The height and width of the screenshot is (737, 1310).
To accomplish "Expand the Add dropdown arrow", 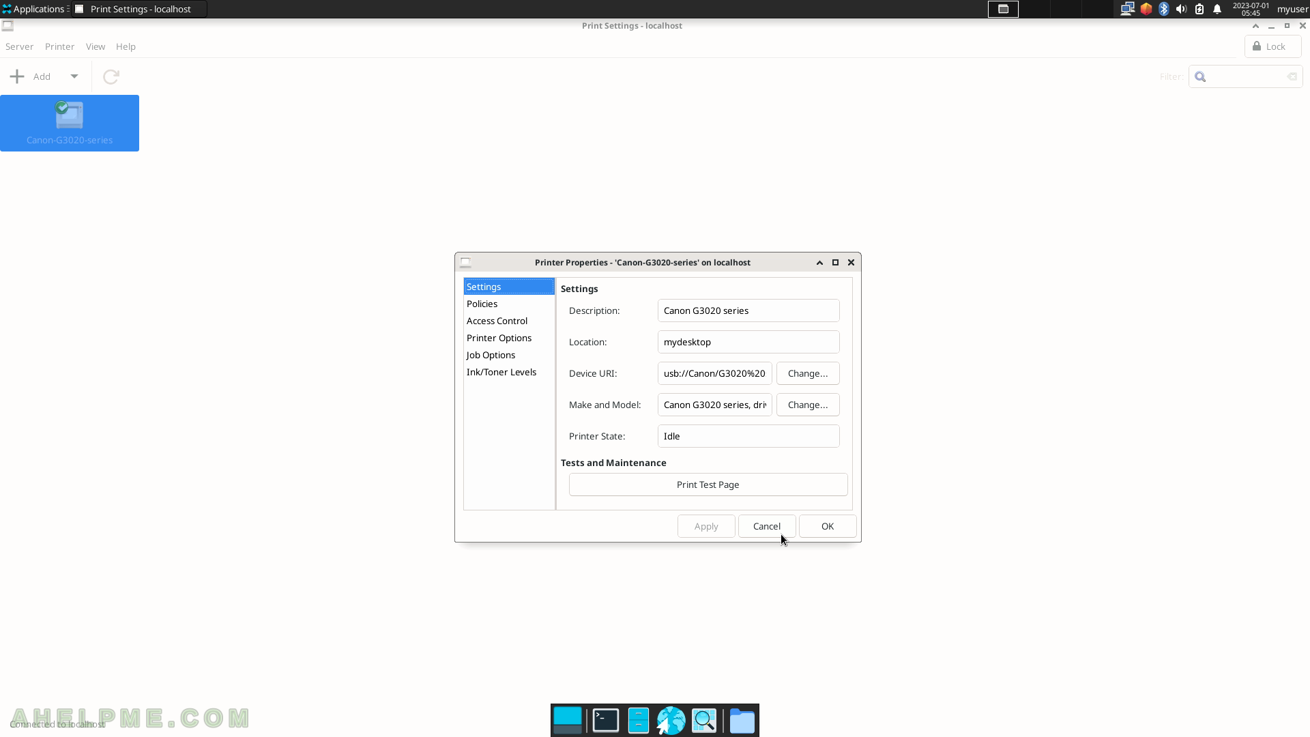I will 74,76.
